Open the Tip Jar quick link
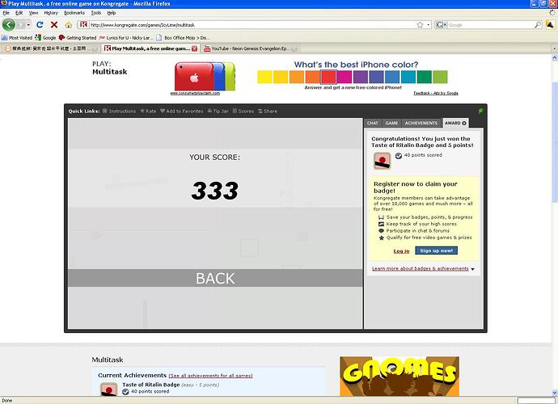The height and width of the screenshot is (404, 558). [218, 111]
